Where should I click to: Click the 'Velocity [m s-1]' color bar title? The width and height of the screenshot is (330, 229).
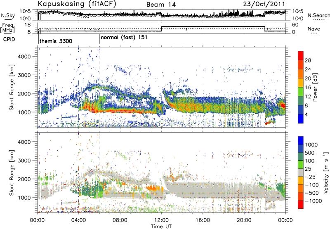(x=326, y=172)
